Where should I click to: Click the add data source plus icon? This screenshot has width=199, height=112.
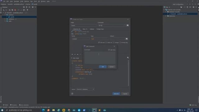pyautogui.click(x=3, y=10)
